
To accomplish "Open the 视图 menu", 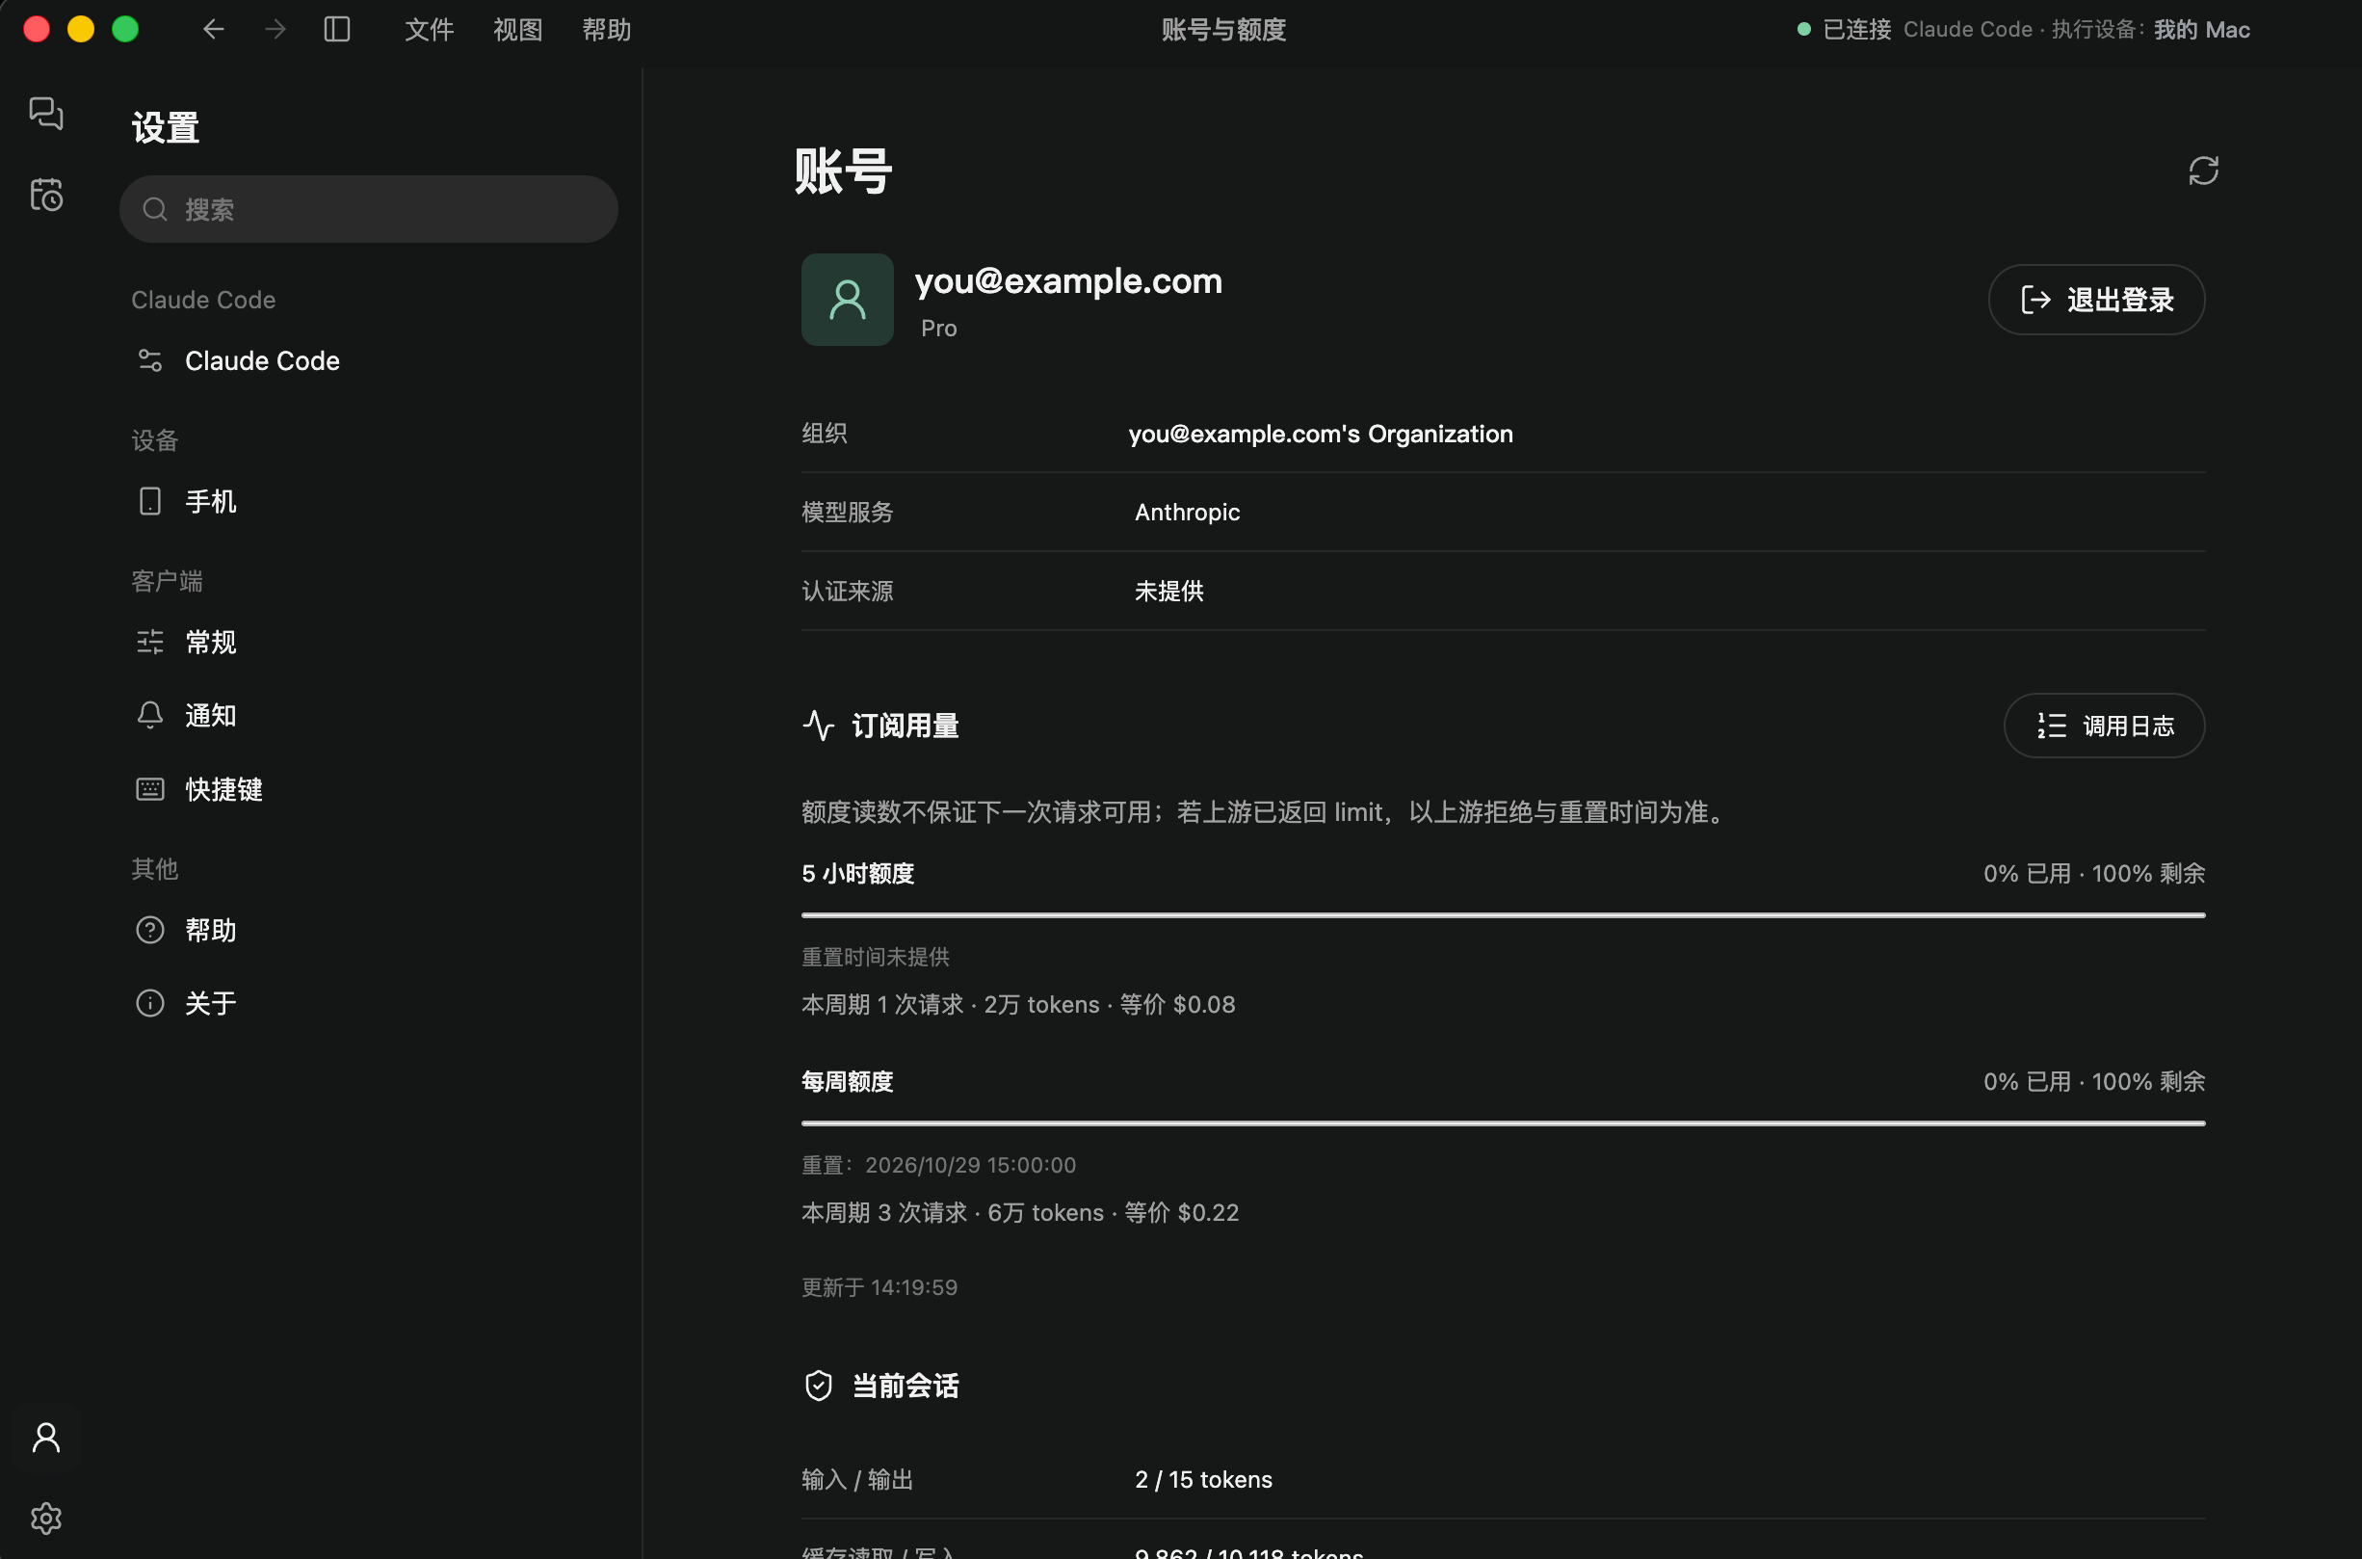I will (518, 30).
